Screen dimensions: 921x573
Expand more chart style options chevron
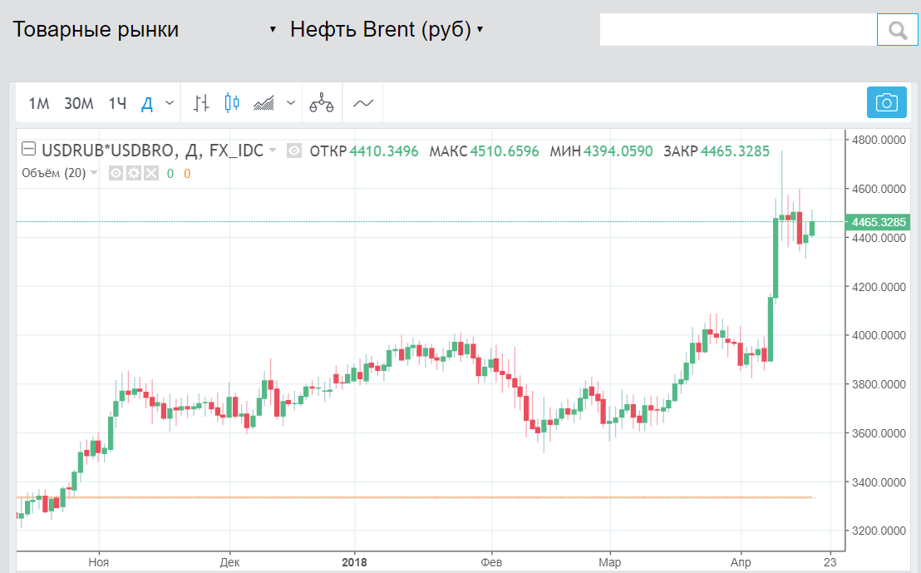click(x=290, y=103)
